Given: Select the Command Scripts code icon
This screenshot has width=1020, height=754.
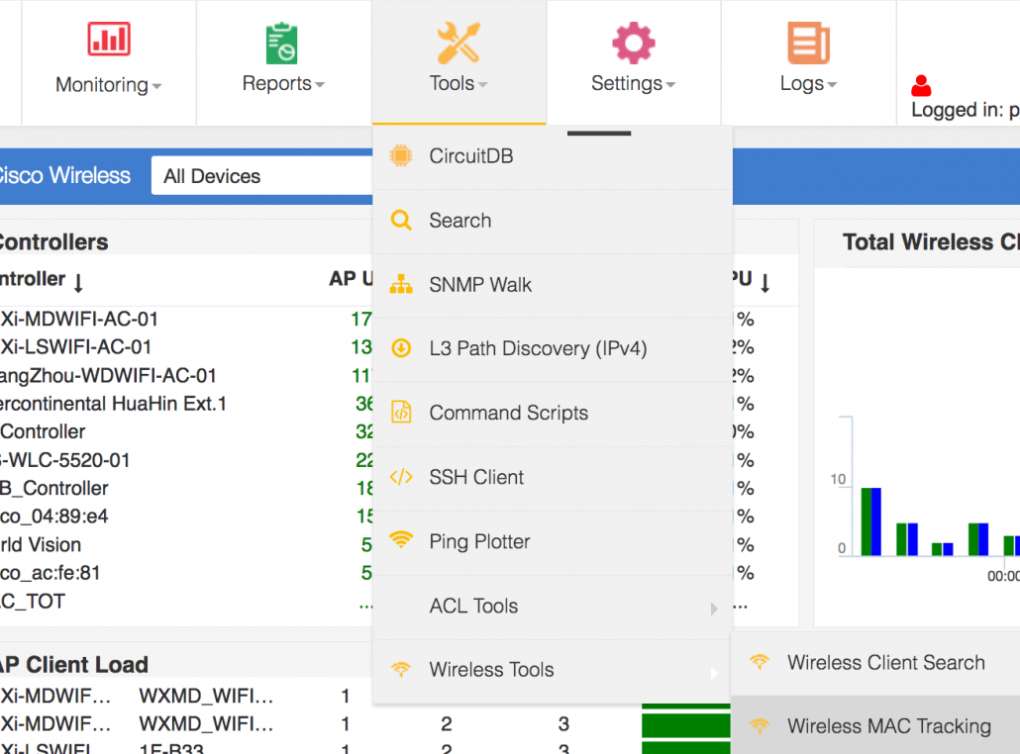Looking at the screenshot, I should [401, 413].
